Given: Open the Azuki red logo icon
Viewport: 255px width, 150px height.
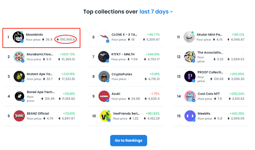Looking at the screenshot, I should point(104,96).
